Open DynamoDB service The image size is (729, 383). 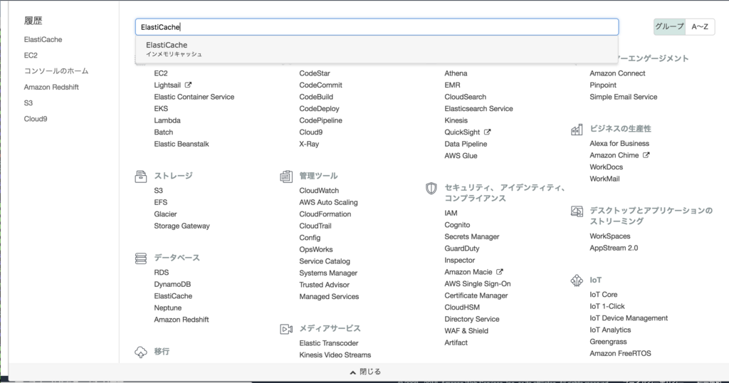click(x=172, y=285)
